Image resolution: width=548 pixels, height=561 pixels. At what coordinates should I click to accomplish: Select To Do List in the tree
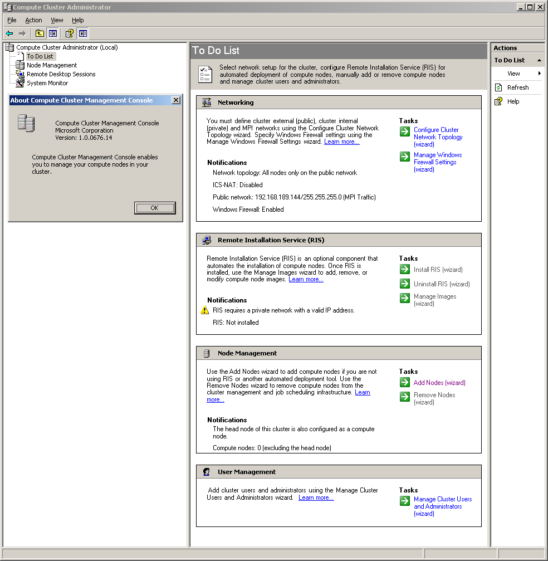click(x=40, y=56)
